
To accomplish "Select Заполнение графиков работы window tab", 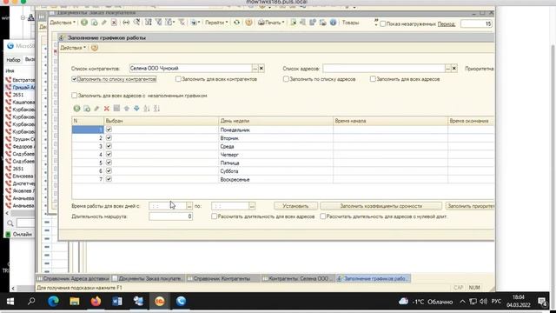I will [374, 278].
